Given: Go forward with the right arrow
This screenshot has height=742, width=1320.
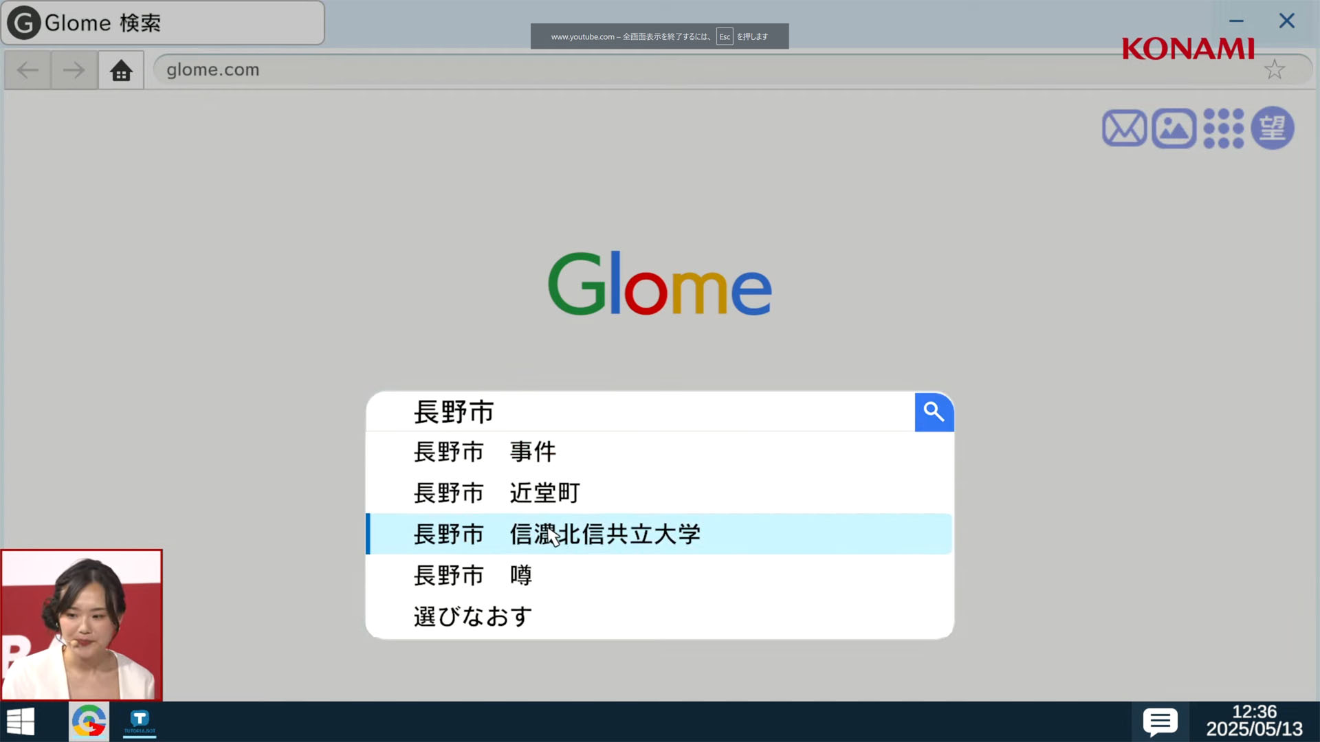Looking at the screenshot, I should point(74,70).
